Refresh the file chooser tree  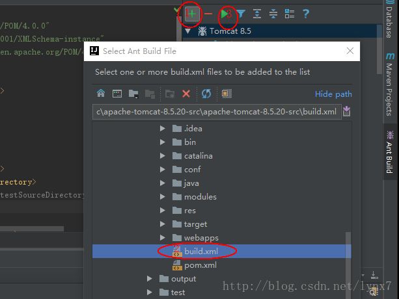(x=206, y=94)
